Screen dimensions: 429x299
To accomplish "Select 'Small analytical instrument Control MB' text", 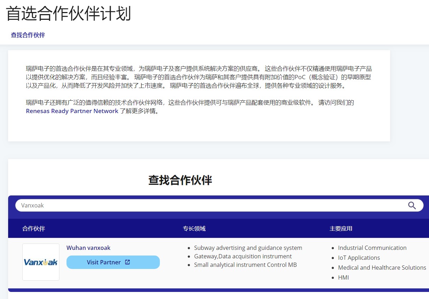I will (245, 265).
